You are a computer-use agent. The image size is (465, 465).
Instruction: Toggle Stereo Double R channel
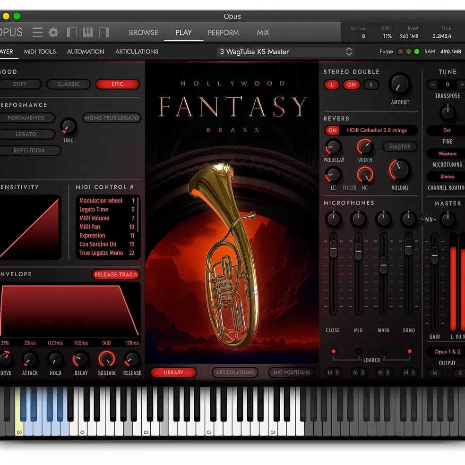(x=371, y=85)
